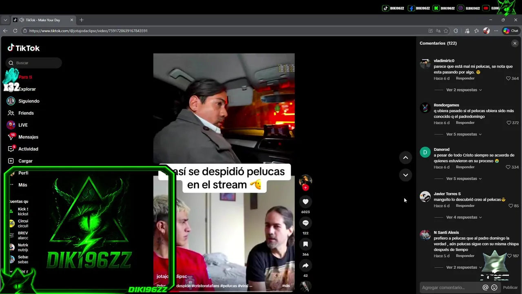The width and height of the screenshot is (522, 294).
Task: Open the browser settings and more menu
Action: (x=496, y=31)
